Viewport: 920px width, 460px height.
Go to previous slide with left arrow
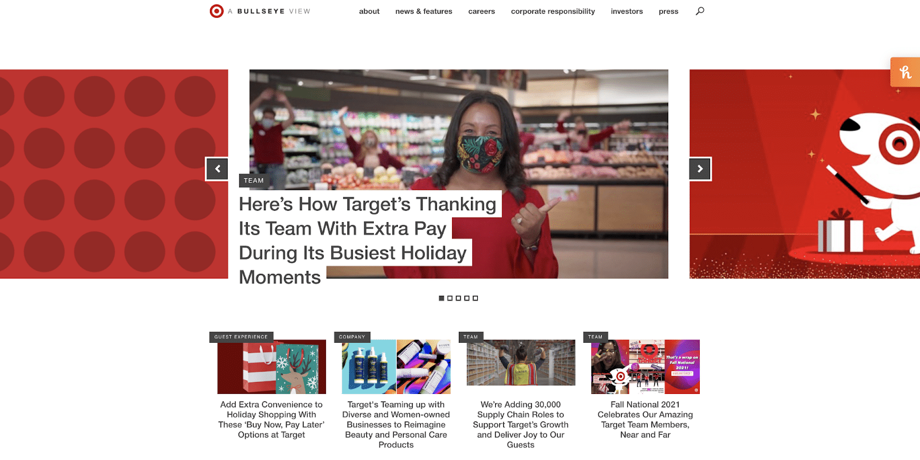click(x=217, y=169)
